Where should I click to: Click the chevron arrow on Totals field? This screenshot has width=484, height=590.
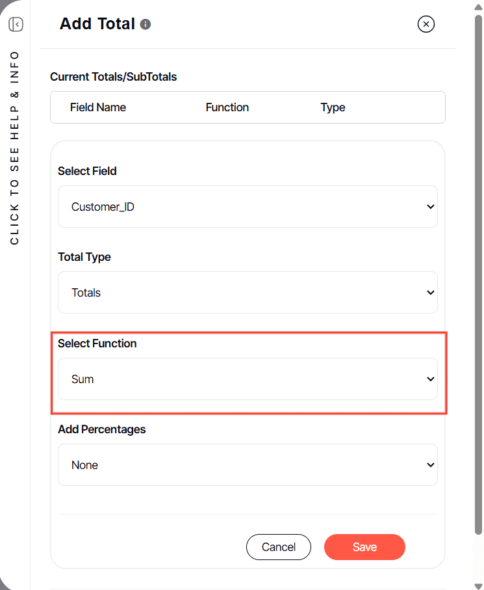click(x=430, y=293)
